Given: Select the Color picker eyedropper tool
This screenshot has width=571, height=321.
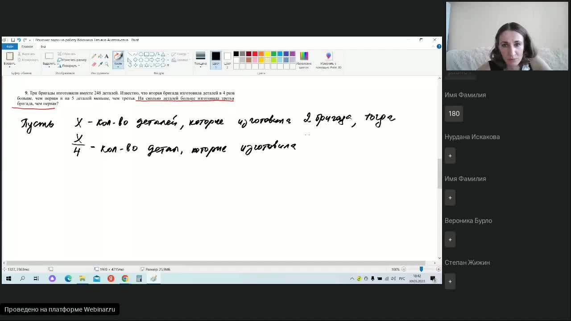Looking at the screenshot, I should point(100,64).
